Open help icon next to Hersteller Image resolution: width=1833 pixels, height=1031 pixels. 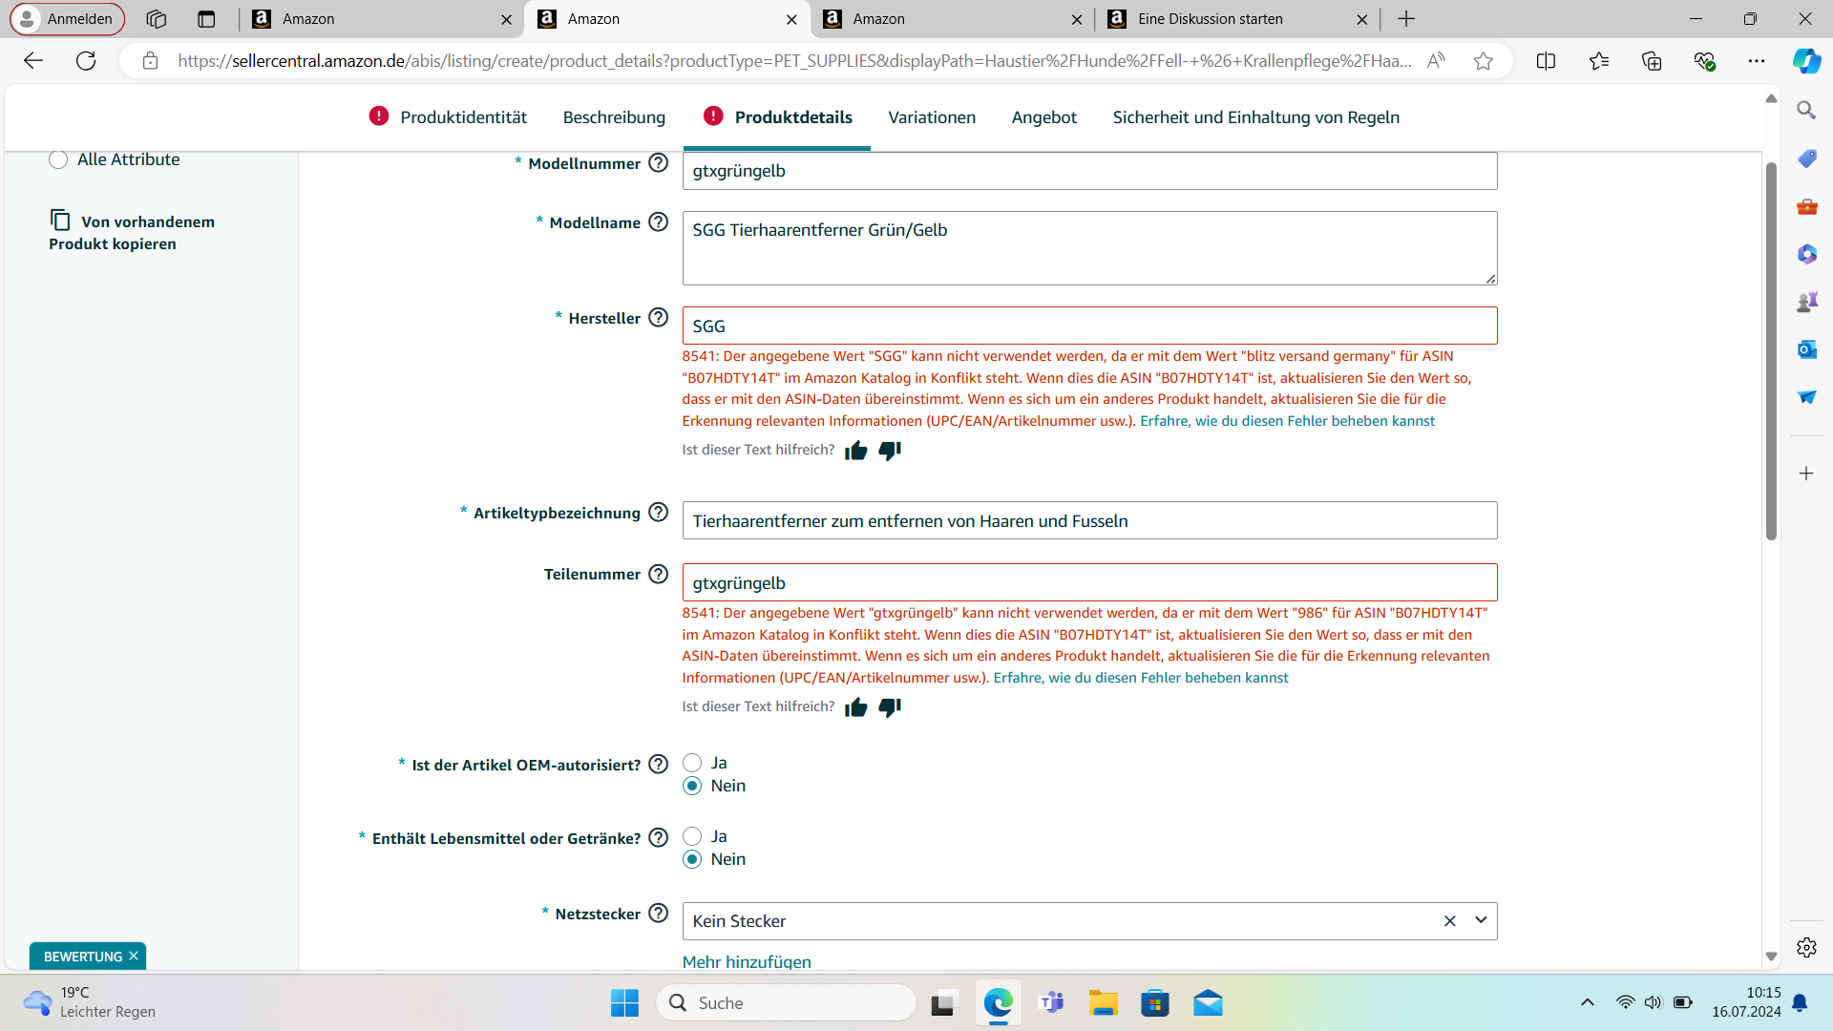(658, 318)
